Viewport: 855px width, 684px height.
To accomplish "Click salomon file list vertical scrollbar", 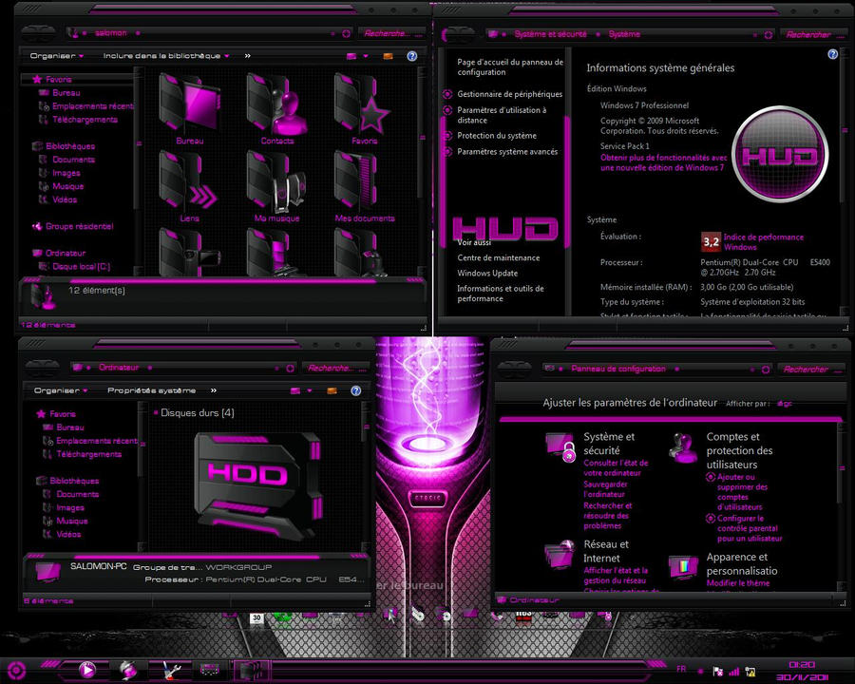I will [422, 137].
